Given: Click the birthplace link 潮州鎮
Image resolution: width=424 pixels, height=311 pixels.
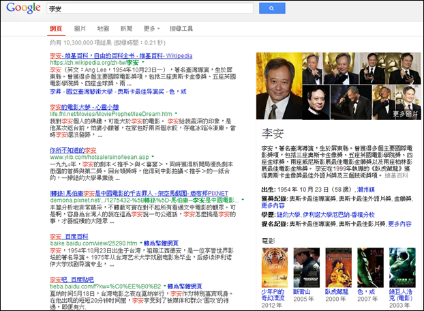Looking at the screenshot, I should click(x=365, y=190).
